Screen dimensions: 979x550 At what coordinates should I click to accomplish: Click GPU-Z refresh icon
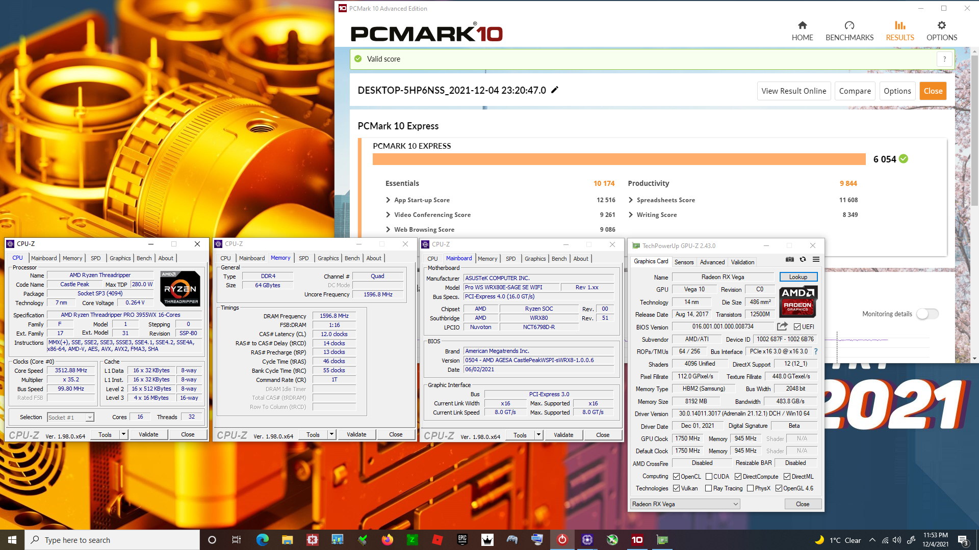tap(803, 259)
